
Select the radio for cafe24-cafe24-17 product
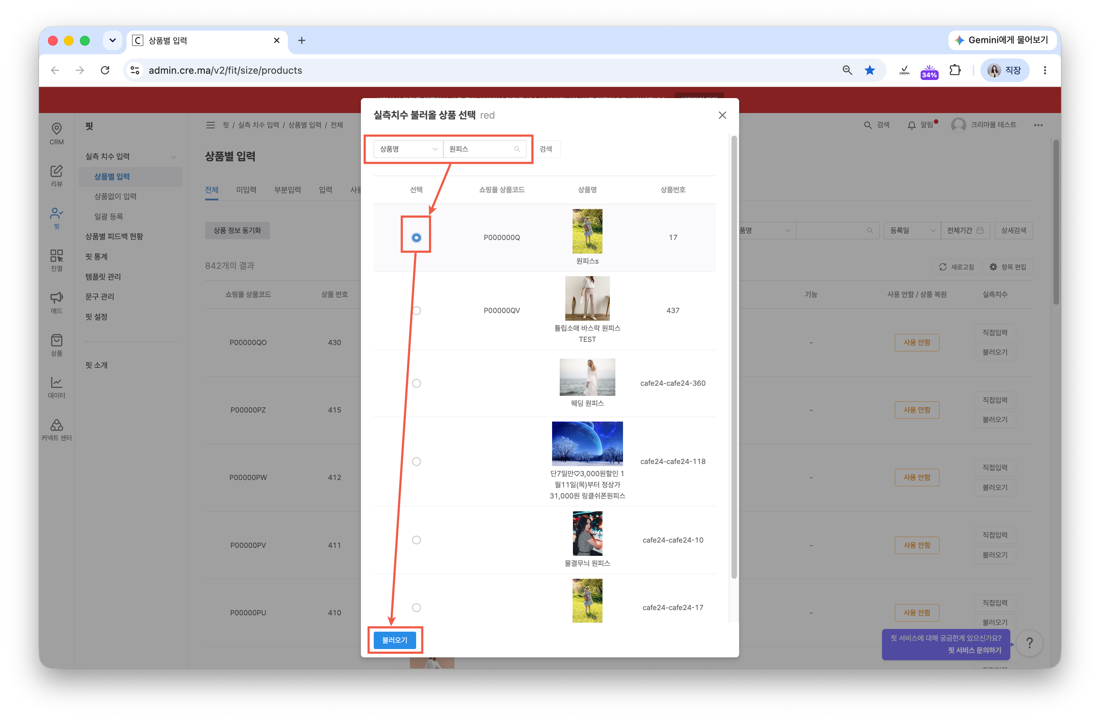[x=416, y=608]
